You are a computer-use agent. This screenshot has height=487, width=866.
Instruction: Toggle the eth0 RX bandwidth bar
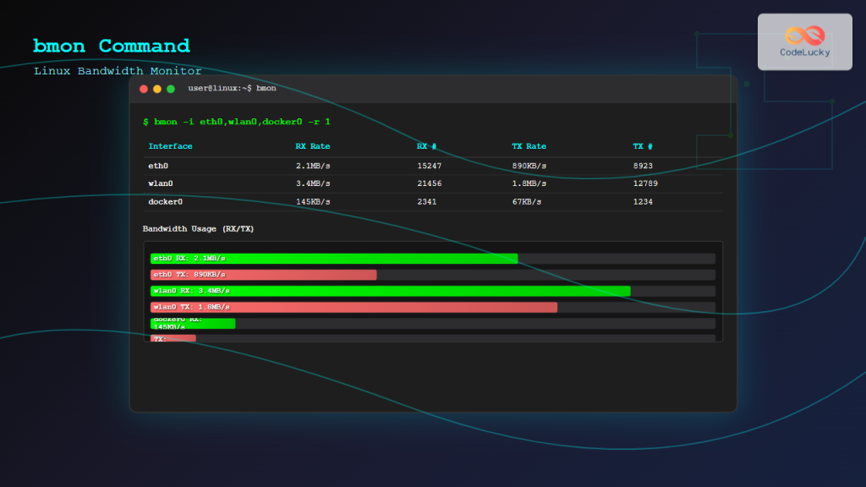(x=334, y=258)
